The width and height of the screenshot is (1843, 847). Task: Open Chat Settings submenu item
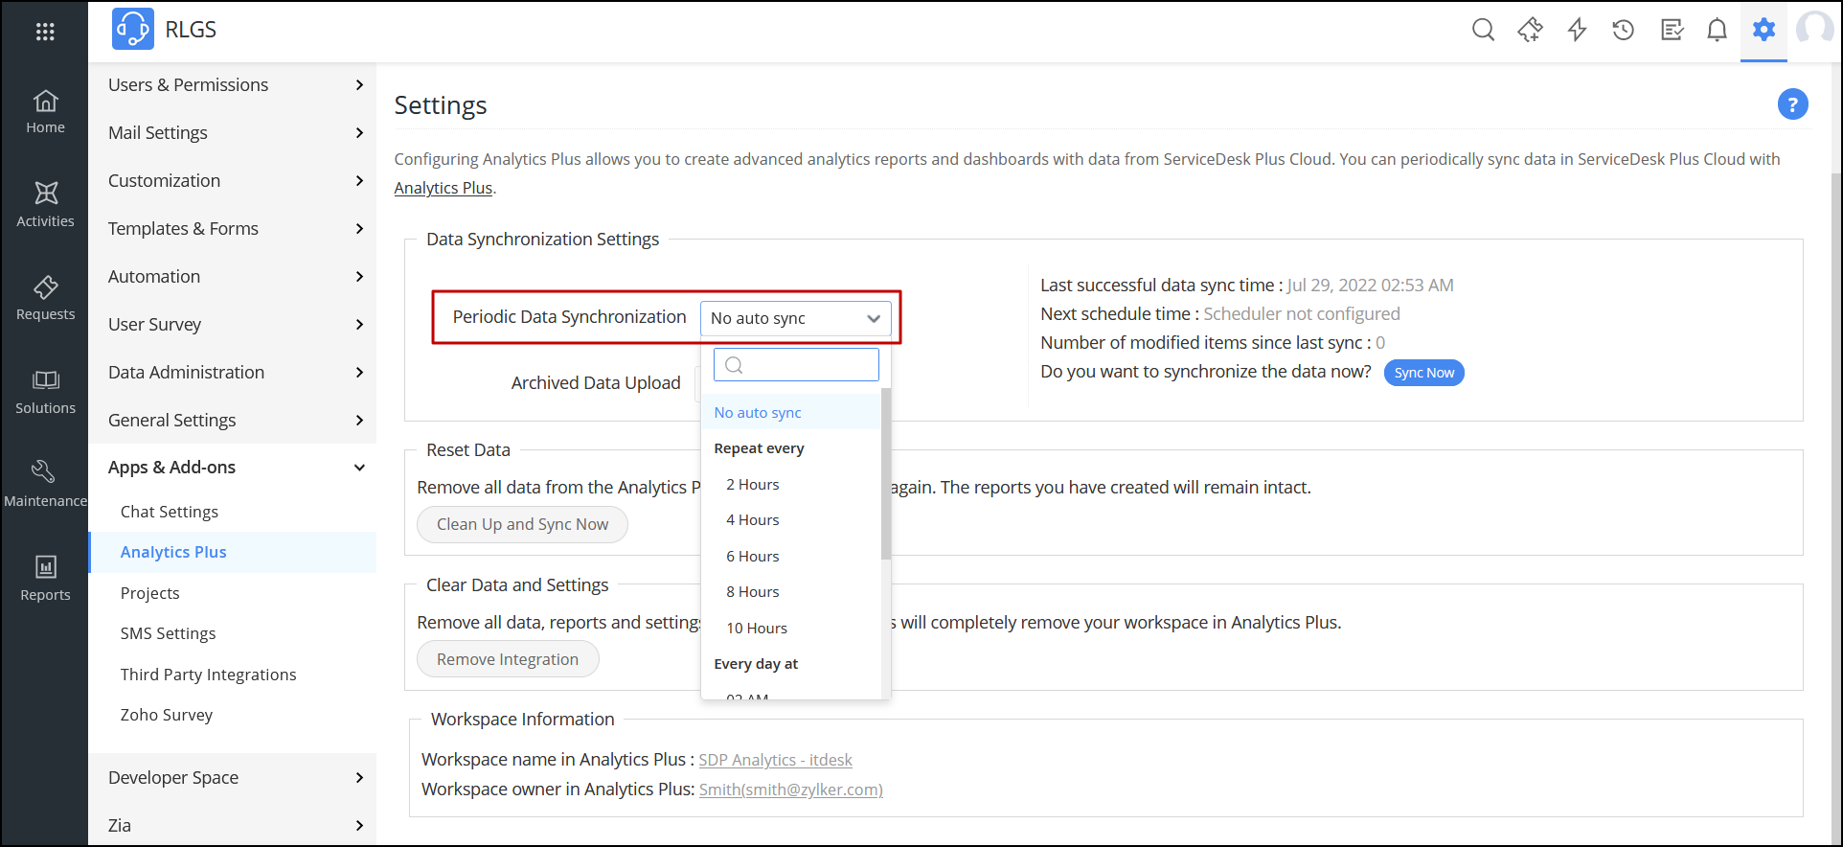[x=170, y=512]
